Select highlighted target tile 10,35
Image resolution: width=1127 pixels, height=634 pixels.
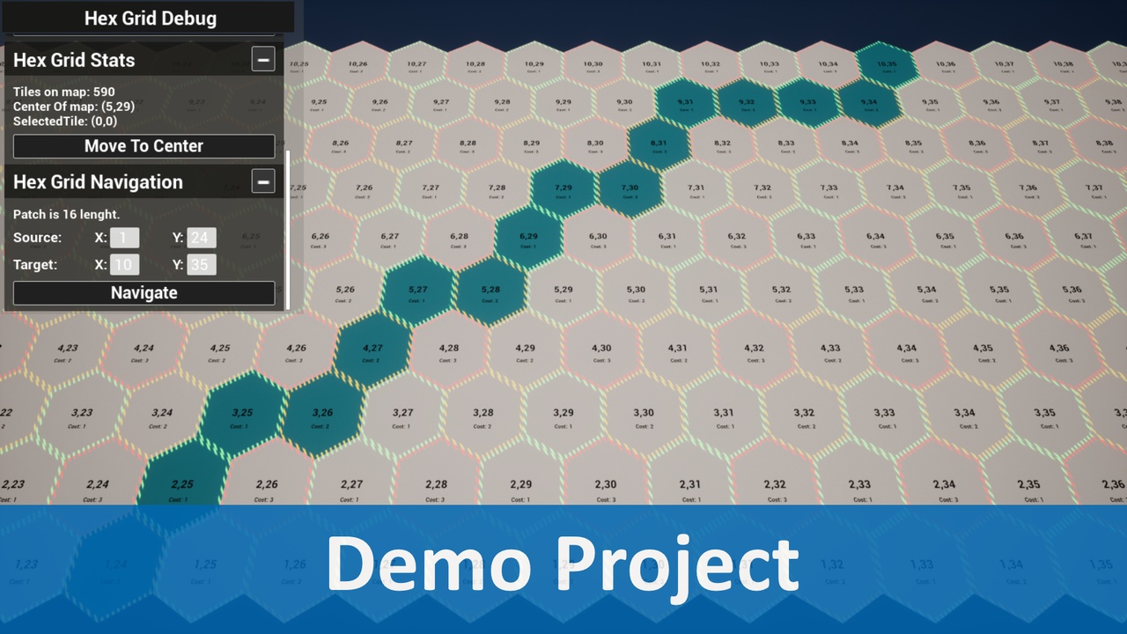point(888,66)
